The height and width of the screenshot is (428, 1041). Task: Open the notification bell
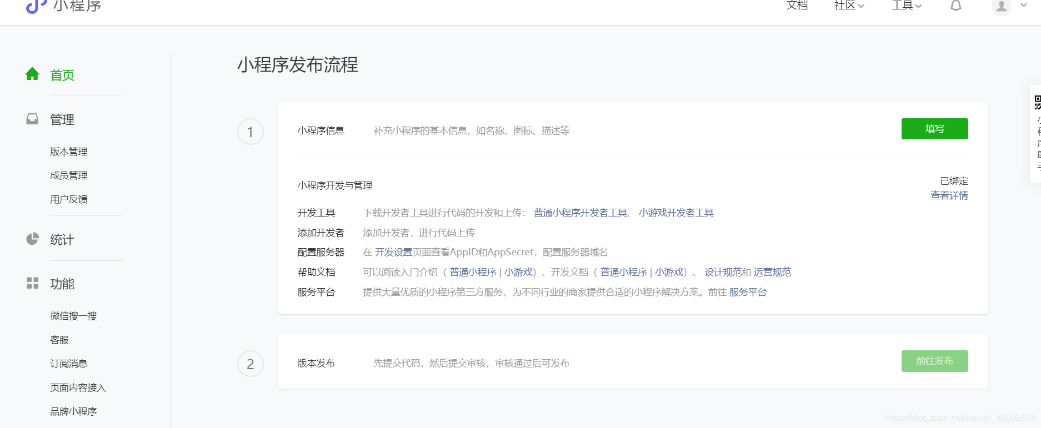pyautogui.click(x=955, y=6)
